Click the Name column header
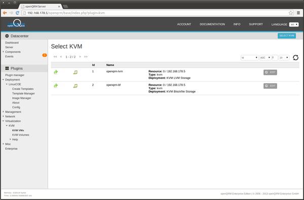 click(x=110, y=65)
